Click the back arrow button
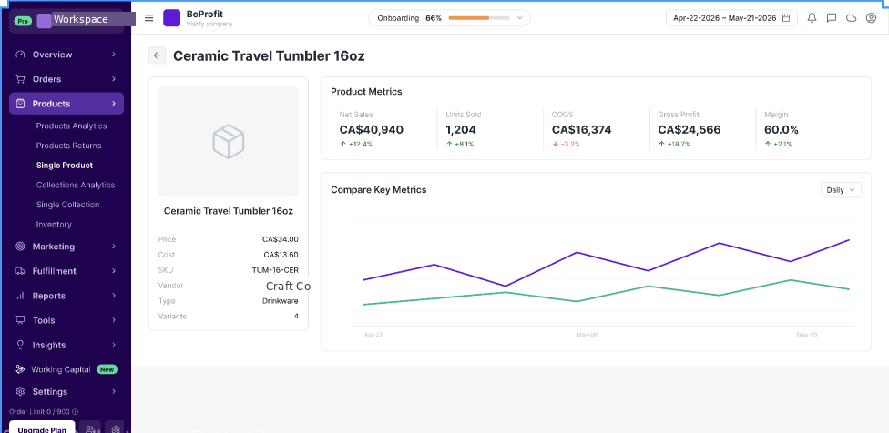Viewport: 889px width, 433px height. click(157, 55)
